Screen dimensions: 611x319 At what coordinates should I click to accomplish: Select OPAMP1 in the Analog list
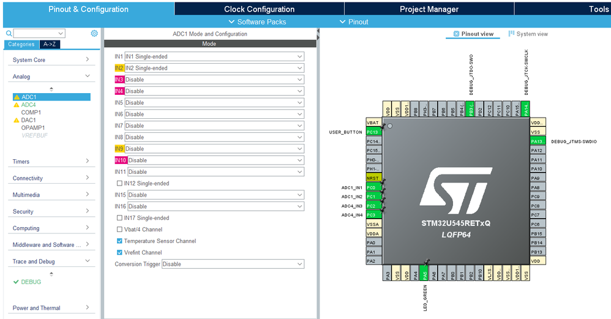(x=33, y=128)
